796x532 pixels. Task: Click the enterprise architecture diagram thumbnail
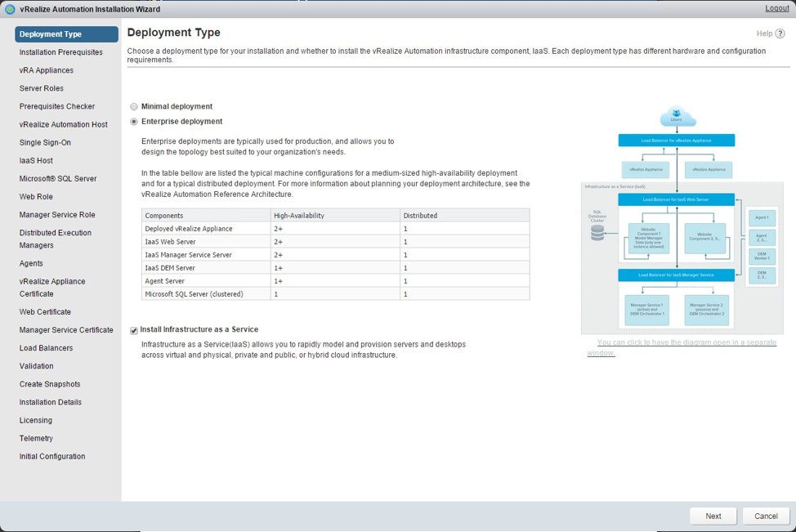pos(682,219)
